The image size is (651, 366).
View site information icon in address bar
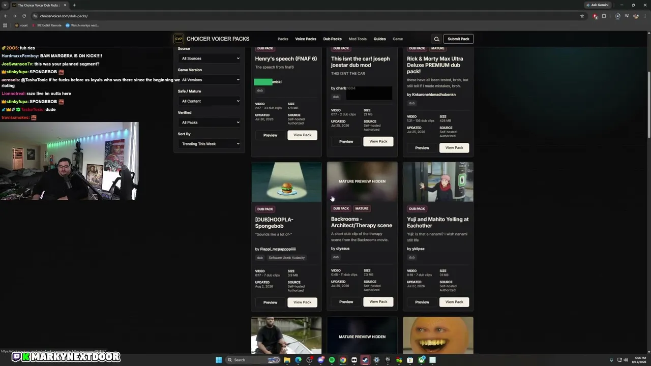click(34, 16)
